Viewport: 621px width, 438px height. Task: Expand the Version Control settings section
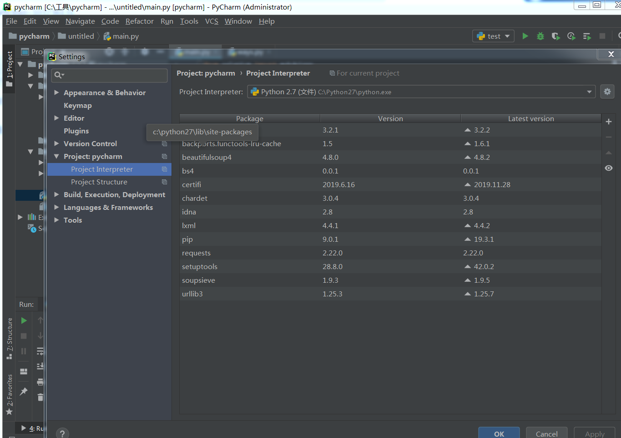point(57,143)
